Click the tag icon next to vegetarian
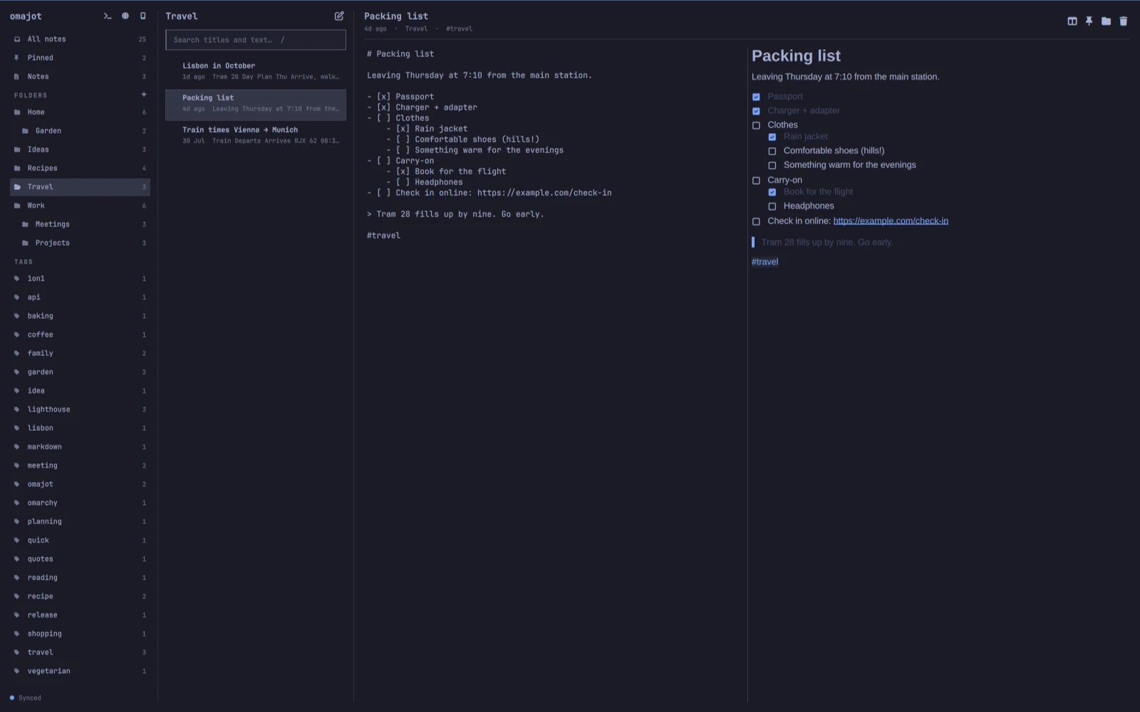Viewport: 1140px width, 712px height. (x=17, y=671)
